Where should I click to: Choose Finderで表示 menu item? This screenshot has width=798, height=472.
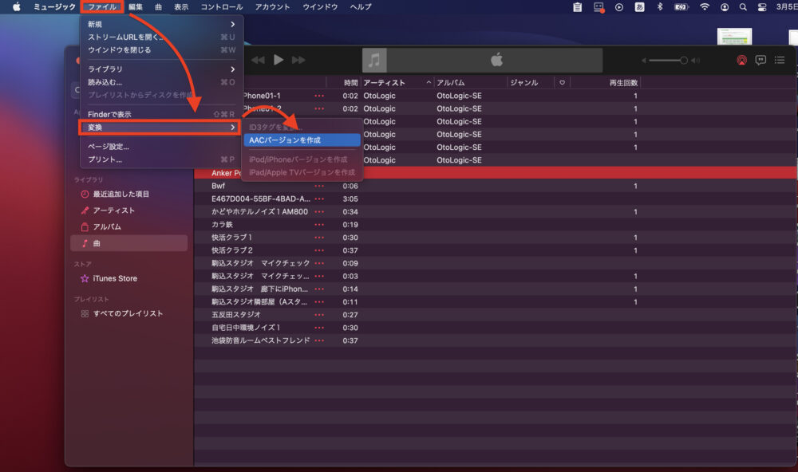161,115
